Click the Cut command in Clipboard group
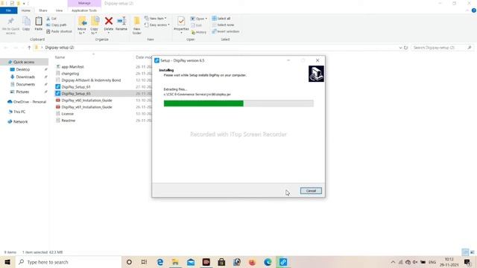 pos(51,19)
